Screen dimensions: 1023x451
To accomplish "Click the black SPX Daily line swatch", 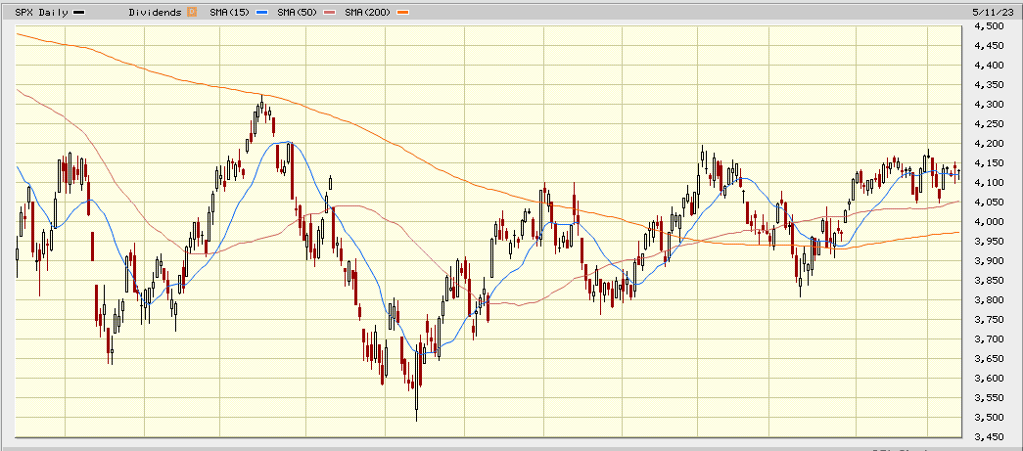I will tap(78, 12).
